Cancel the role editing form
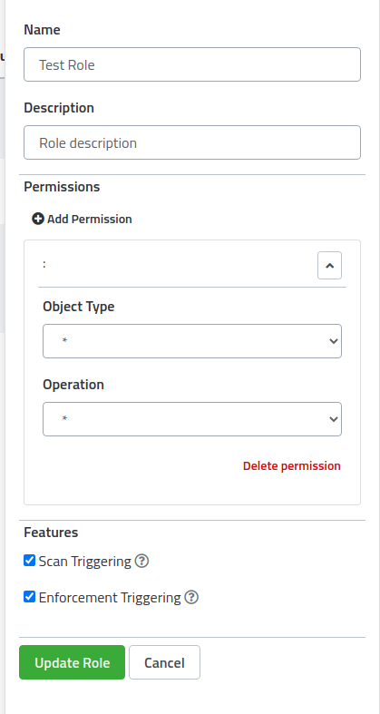The width and height of the screenshot is (380, 714). 164,662
